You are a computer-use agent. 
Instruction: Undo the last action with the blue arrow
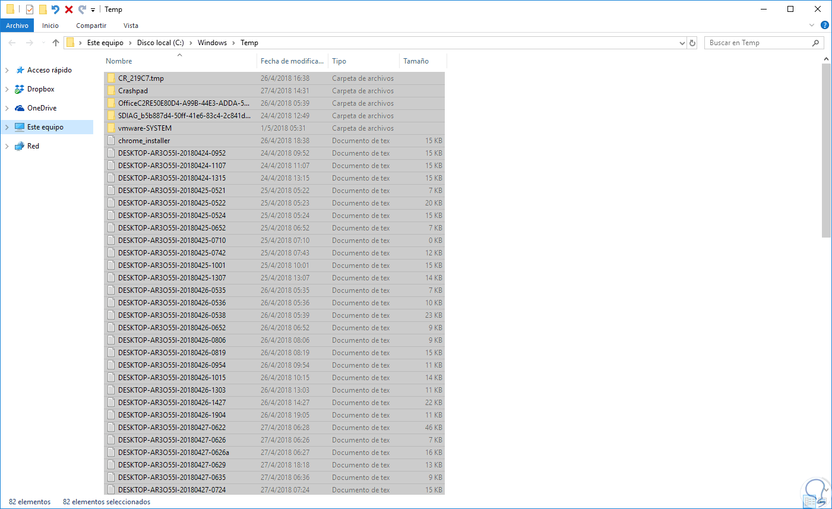pyautogui.click(x=55, y=10)
